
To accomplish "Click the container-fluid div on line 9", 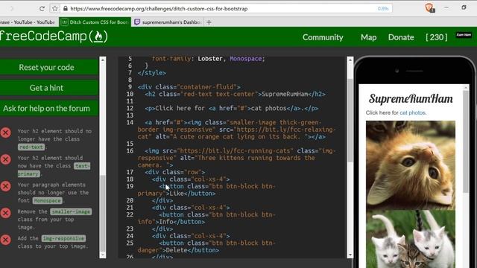I will [x=189, y=87].
